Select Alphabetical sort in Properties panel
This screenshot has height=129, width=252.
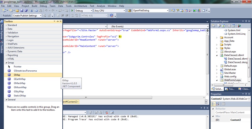[218, 104]
